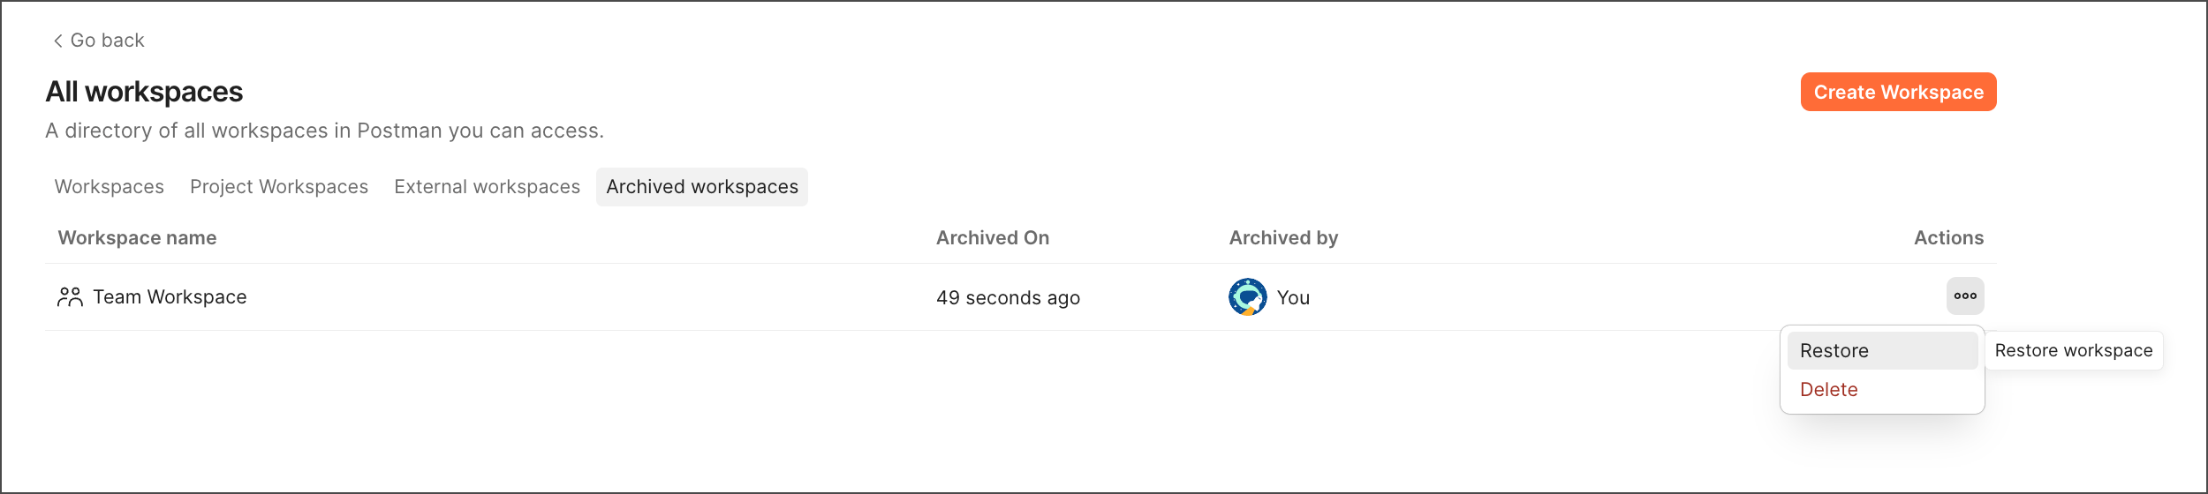This screenshot has height=494, width=2208.
Task: Click the Go back link text
Action: tap(107, 41)
